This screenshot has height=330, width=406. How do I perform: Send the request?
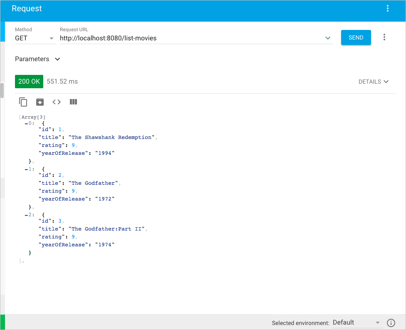[x=356, y=37]
